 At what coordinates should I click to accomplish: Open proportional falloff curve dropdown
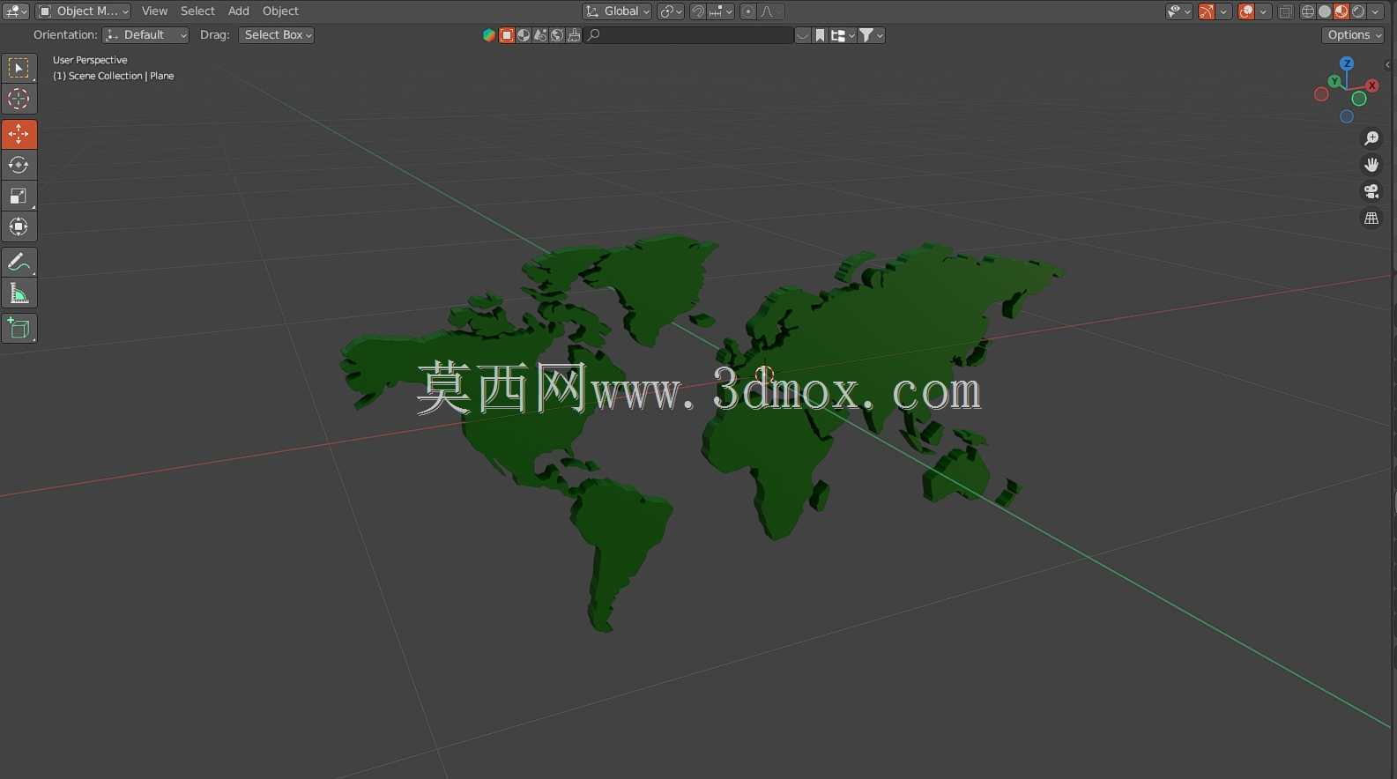click(x=771, y=11)
